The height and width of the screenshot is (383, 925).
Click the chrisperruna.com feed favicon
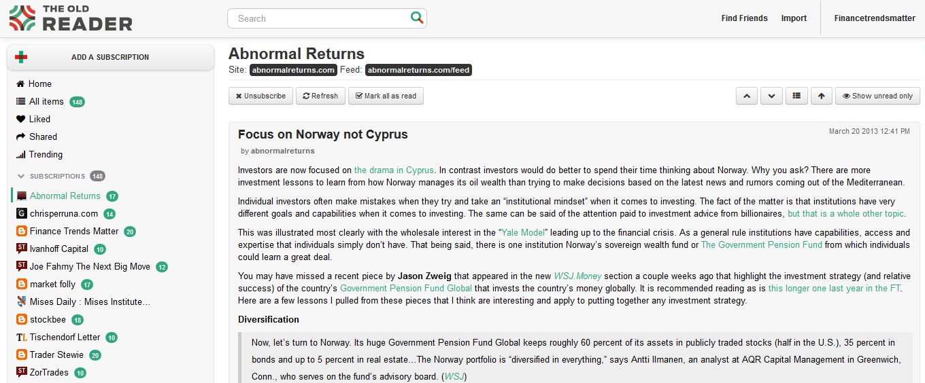click(x=22, y=213)
